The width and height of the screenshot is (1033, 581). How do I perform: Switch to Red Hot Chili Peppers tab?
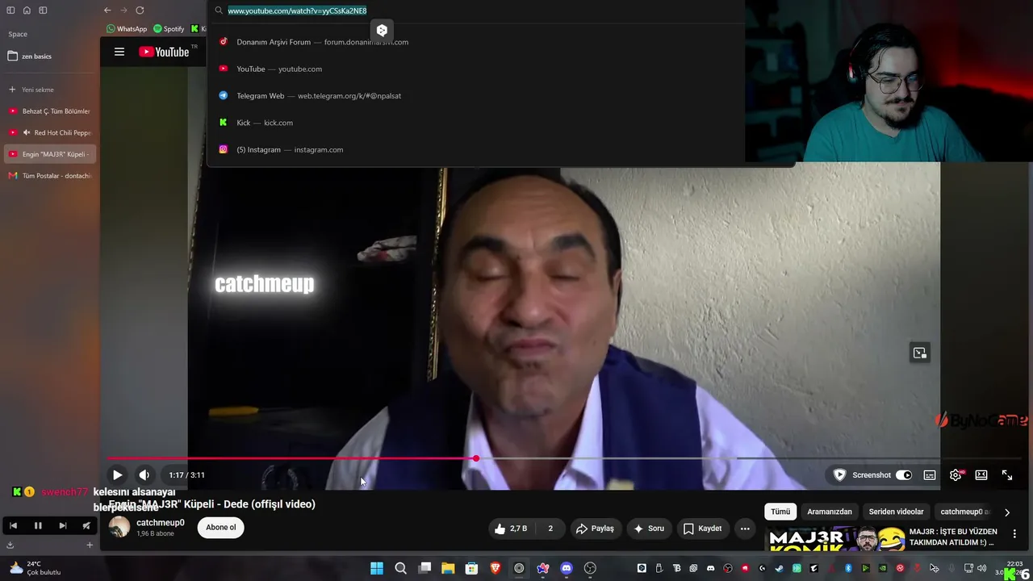tap(48, 132)
